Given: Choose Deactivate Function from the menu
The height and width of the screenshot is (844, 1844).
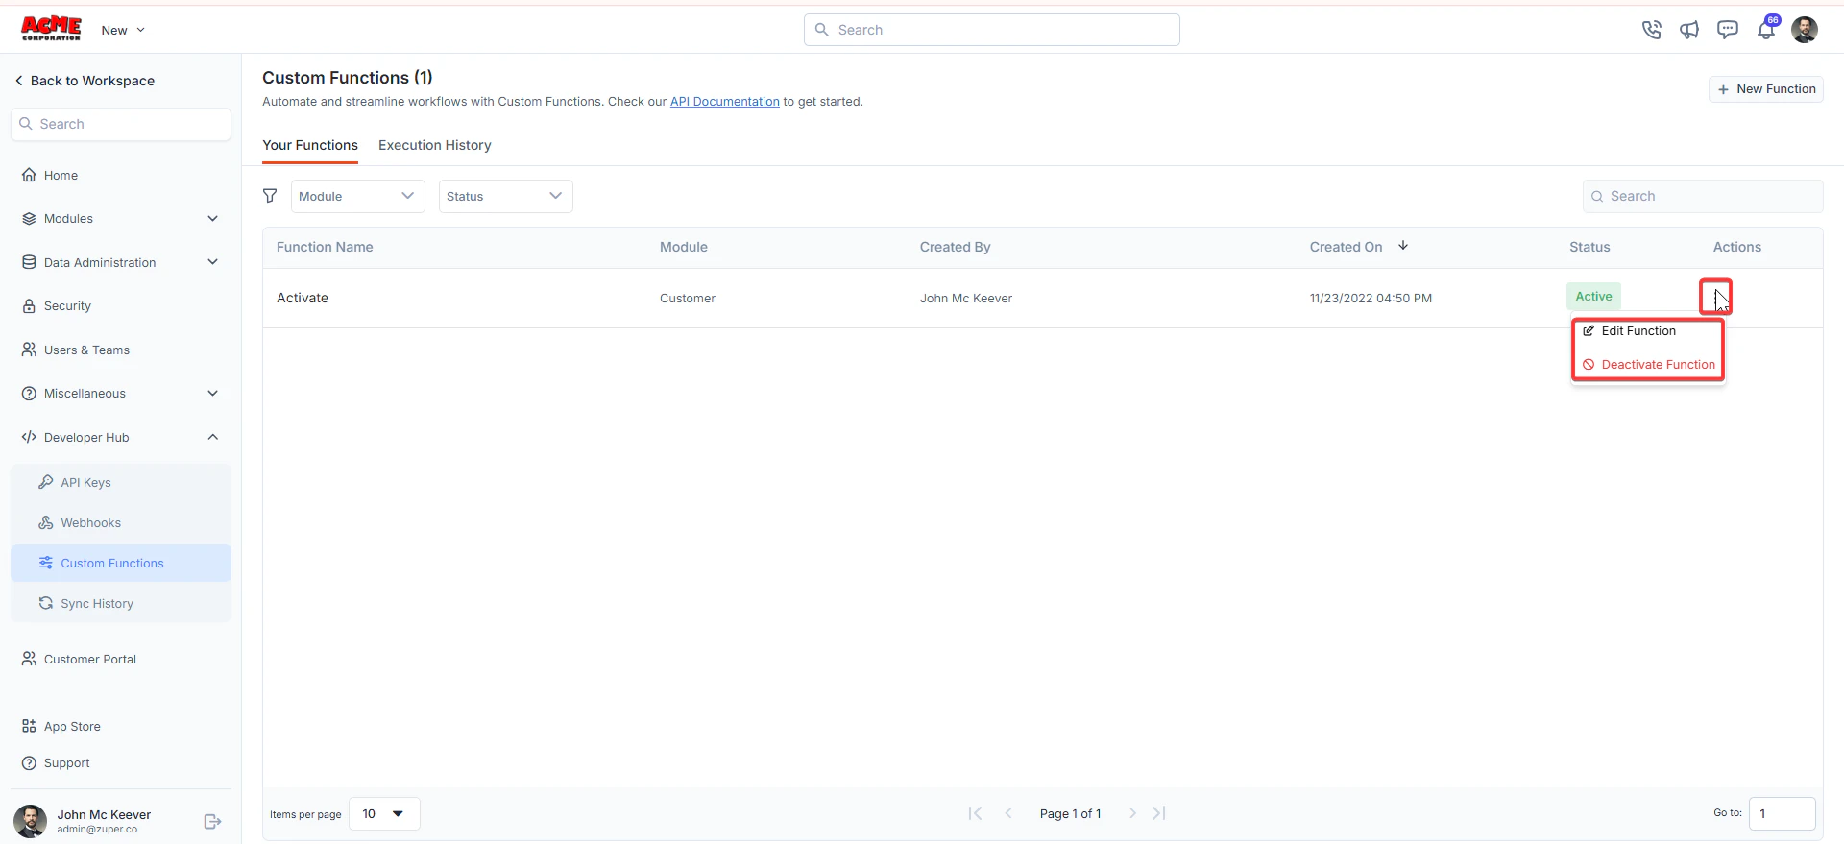Looking at the screenshot, I should [1648, 365].
